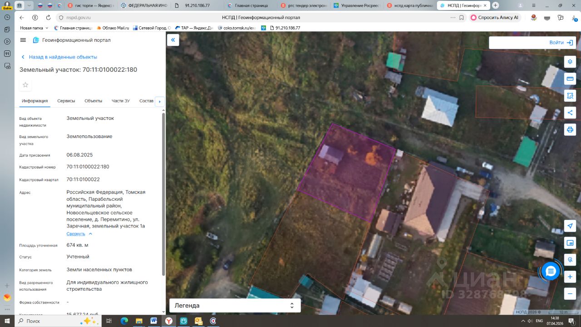This screenshot has width=581, height=327.
Task: Click the 'Земли населенных пунктов' land category value
Action: click(99, 270)
